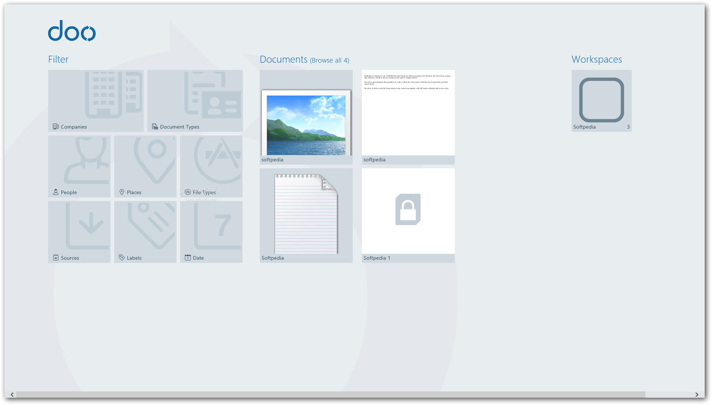Open the Labels filter tile

click(145, 232)
